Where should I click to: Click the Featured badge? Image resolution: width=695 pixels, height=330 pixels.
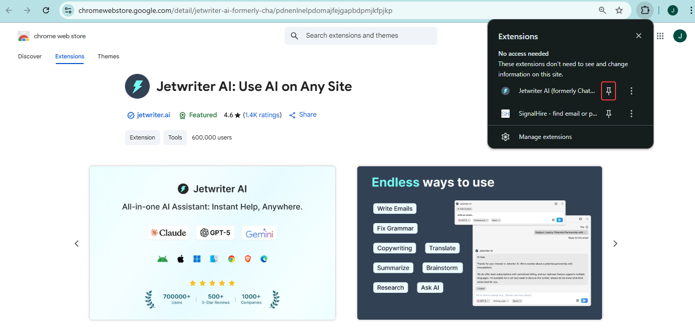[198, 115]
